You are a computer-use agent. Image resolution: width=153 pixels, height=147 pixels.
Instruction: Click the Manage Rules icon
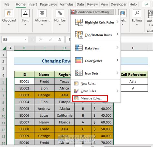(76, 98)
